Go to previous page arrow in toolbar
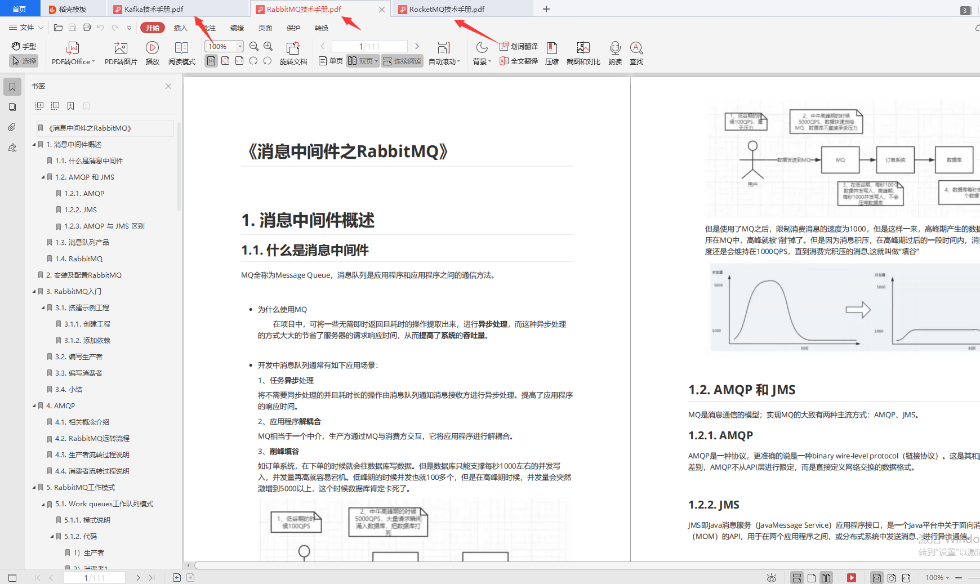The height and width of the screenshot is (584, 980). [x=322, y=46]
